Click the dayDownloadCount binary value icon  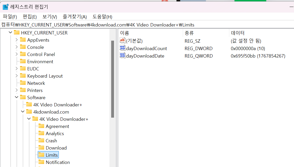click(x=122, y=48)
